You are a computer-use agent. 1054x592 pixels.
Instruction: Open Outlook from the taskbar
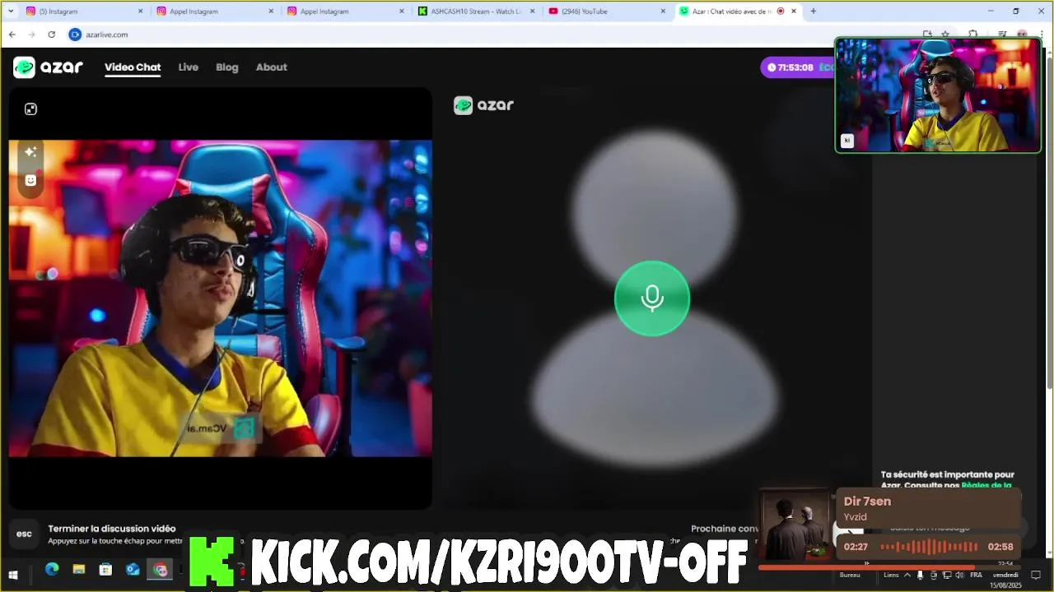tap(133, 569)
